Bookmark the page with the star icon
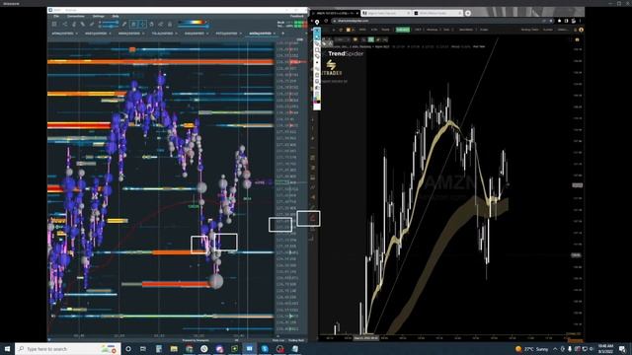The image size is (632, 355). pos(551,21)
